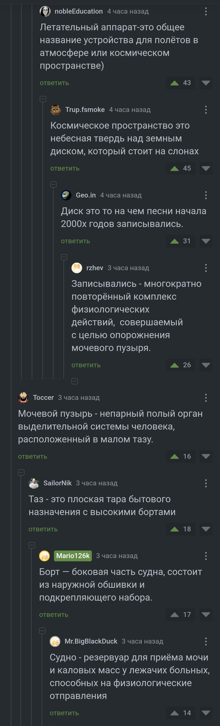Open three-dot menu on Mario126k's comment
The width and height of the screenshot is (220, 726).
(x=206, y=556)
